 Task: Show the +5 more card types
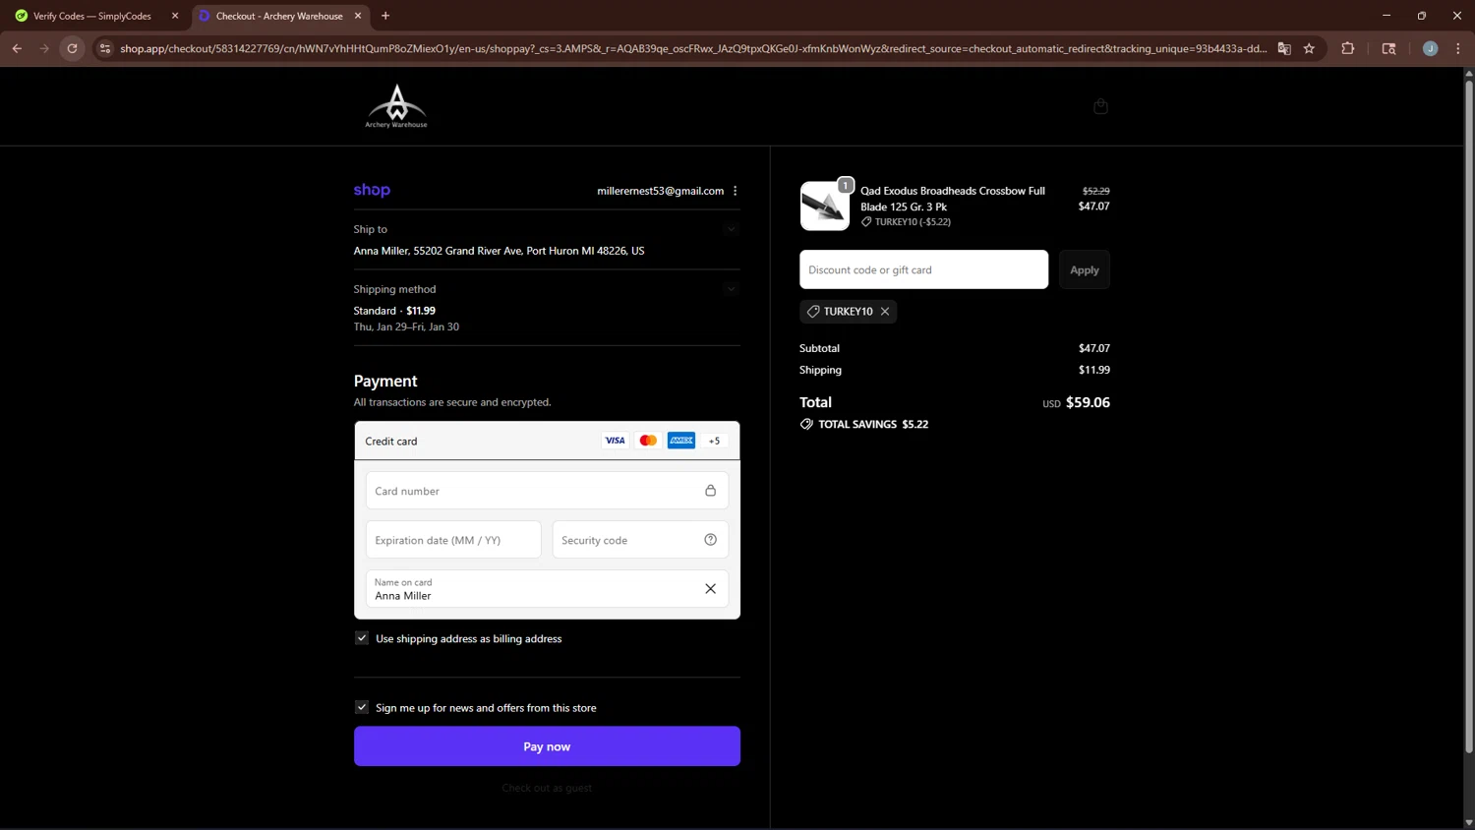pyautogui.click(x=715, y=441)
